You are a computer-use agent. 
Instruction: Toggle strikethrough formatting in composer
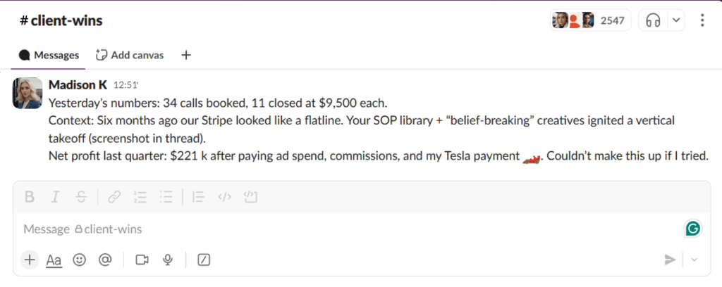pyautogui.click(x=81, y=197)
